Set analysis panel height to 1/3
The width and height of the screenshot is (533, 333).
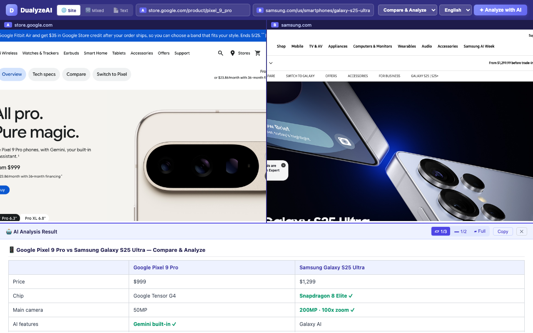point(441,231)
